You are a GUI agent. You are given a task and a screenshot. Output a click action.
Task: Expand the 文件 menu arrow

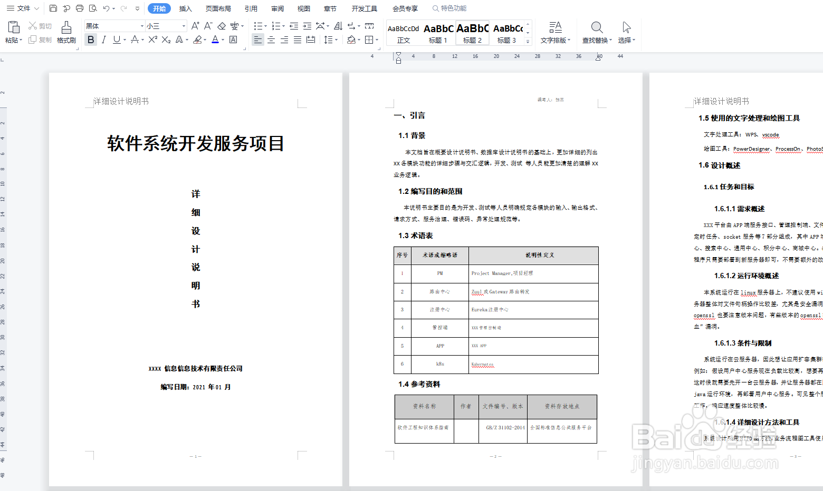[x=37, y=8]
